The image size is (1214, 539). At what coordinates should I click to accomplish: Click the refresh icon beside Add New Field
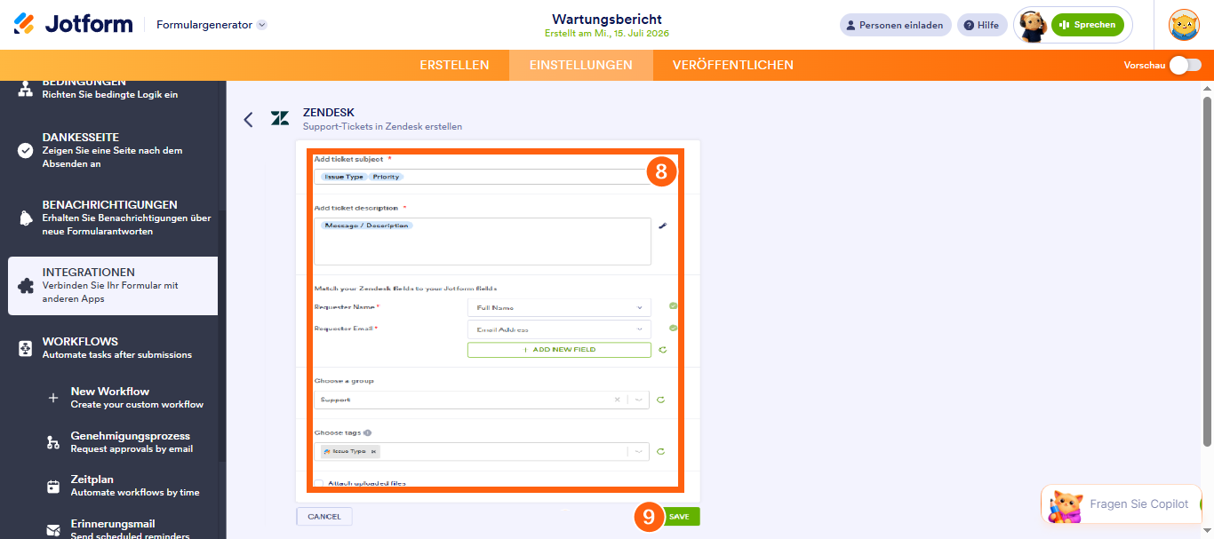(x=662, y=350)
